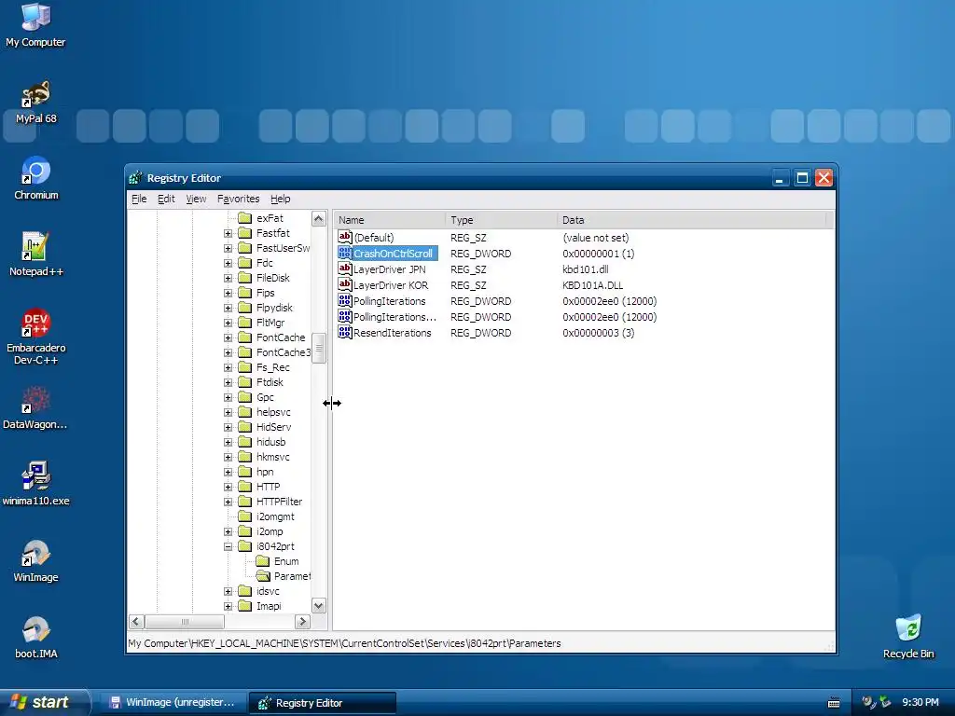Screen dimensions: 955x716
Task: Open the My Computer desktop icon
Action: [x=35, y=24]
